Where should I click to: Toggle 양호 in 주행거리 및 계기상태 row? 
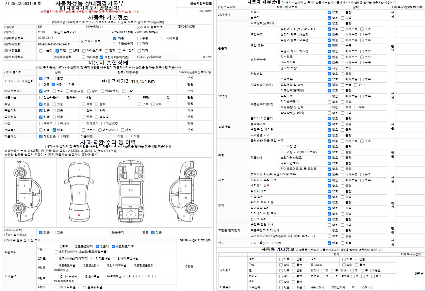click(x=41, y=78)
